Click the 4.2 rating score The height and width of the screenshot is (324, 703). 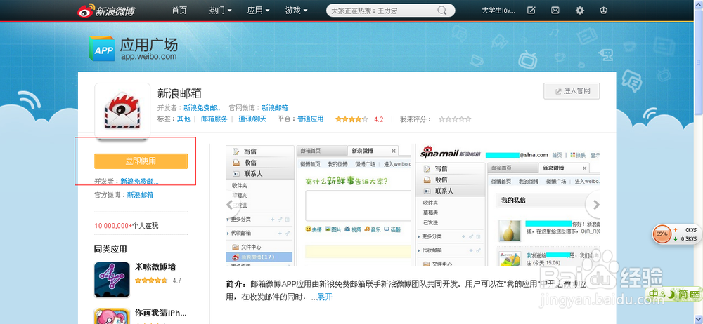(x=378, y=119)
